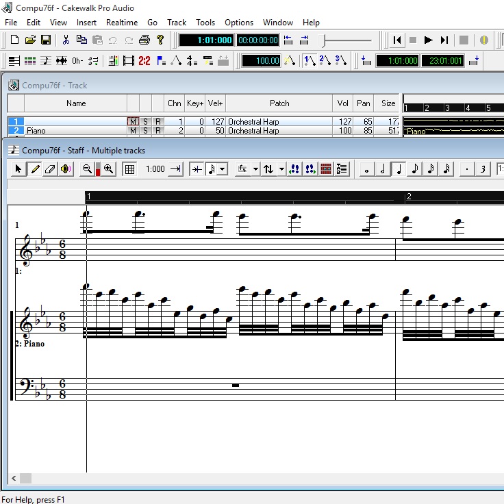The width and height of the screenshot is (504, 504).
Task: Arm record on Piano track
Action: pyautogui.click(x=157, y=131)
